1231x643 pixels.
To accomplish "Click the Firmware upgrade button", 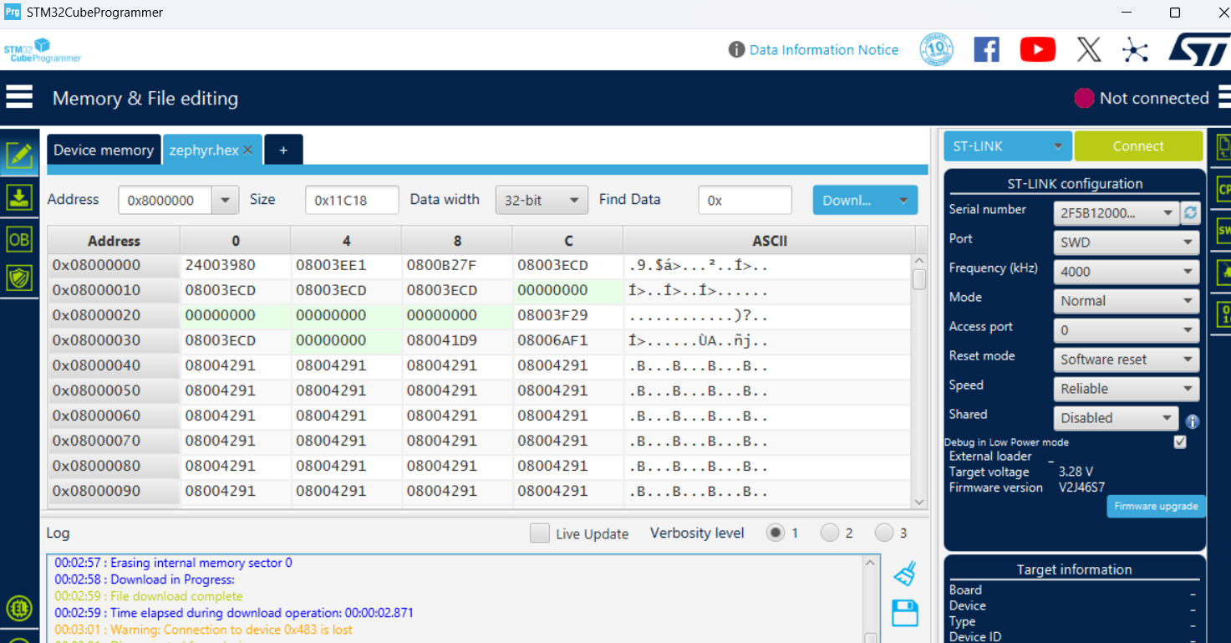I will [x=1157, y=506].
